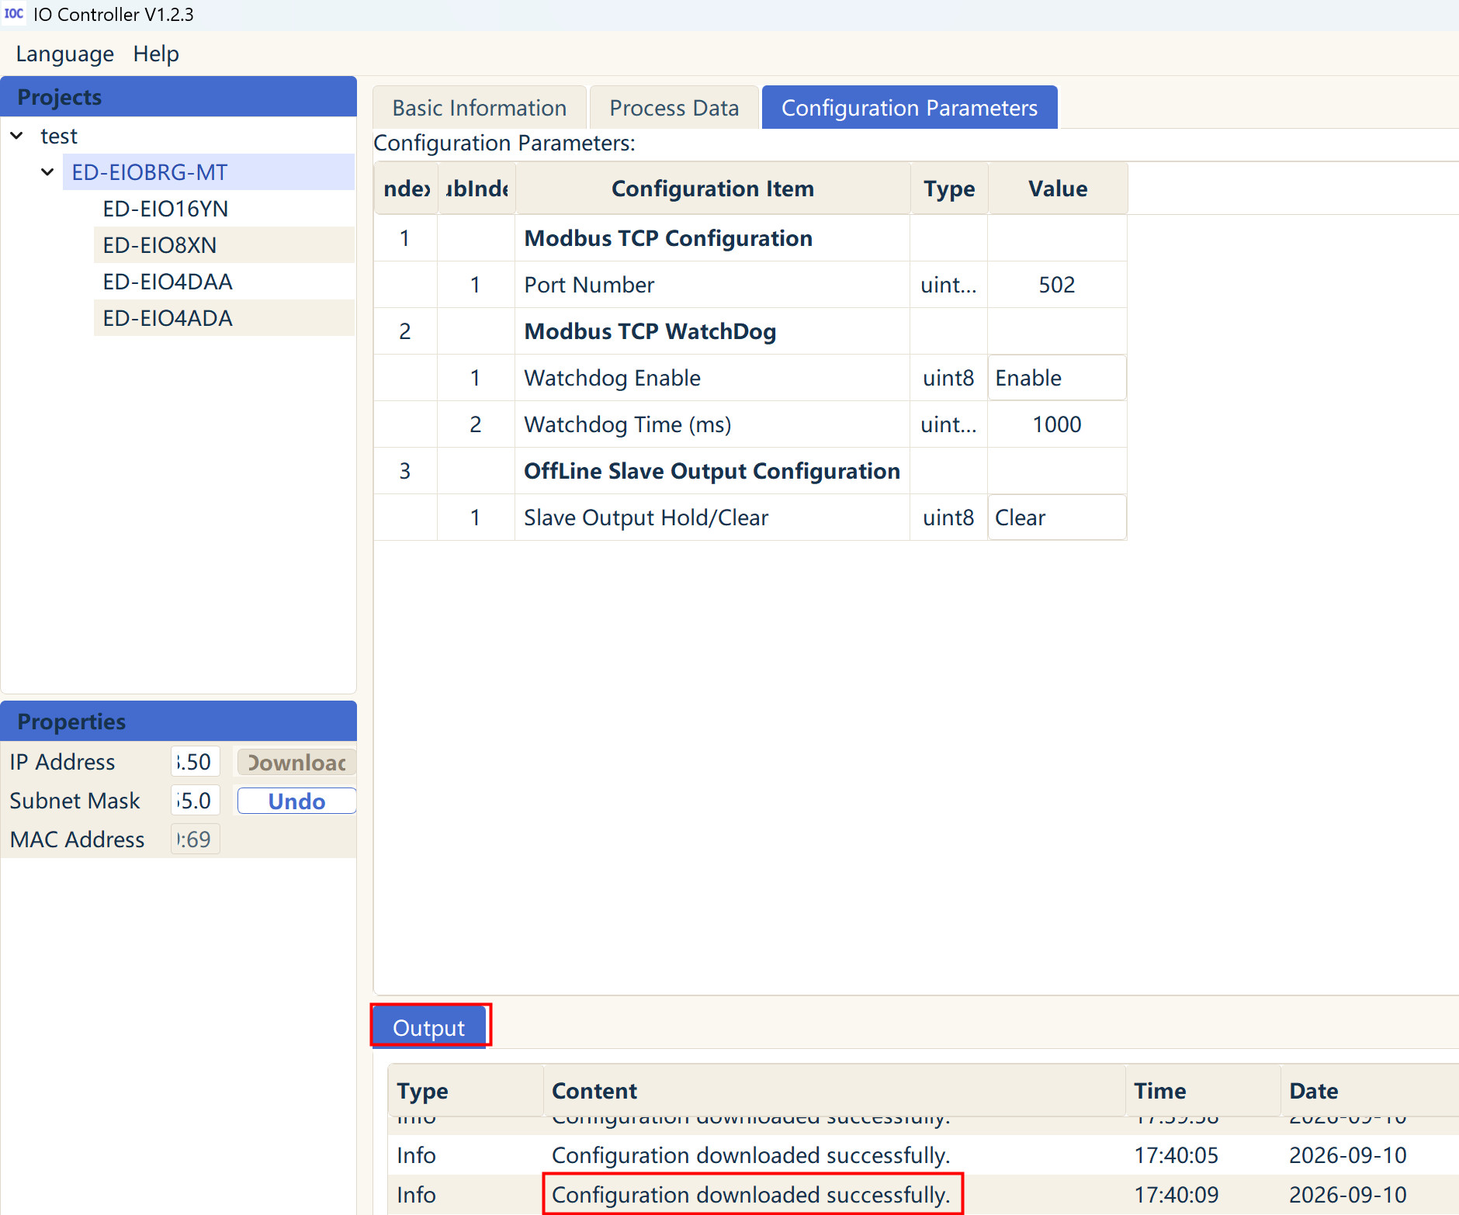Collapse the ED-EIOBRG-MT device node

pos(47,172)
